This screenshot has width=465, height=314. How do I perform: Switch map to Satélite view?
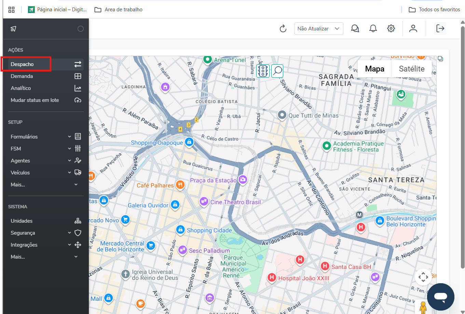pyautogui.click(x=411, y=69)
